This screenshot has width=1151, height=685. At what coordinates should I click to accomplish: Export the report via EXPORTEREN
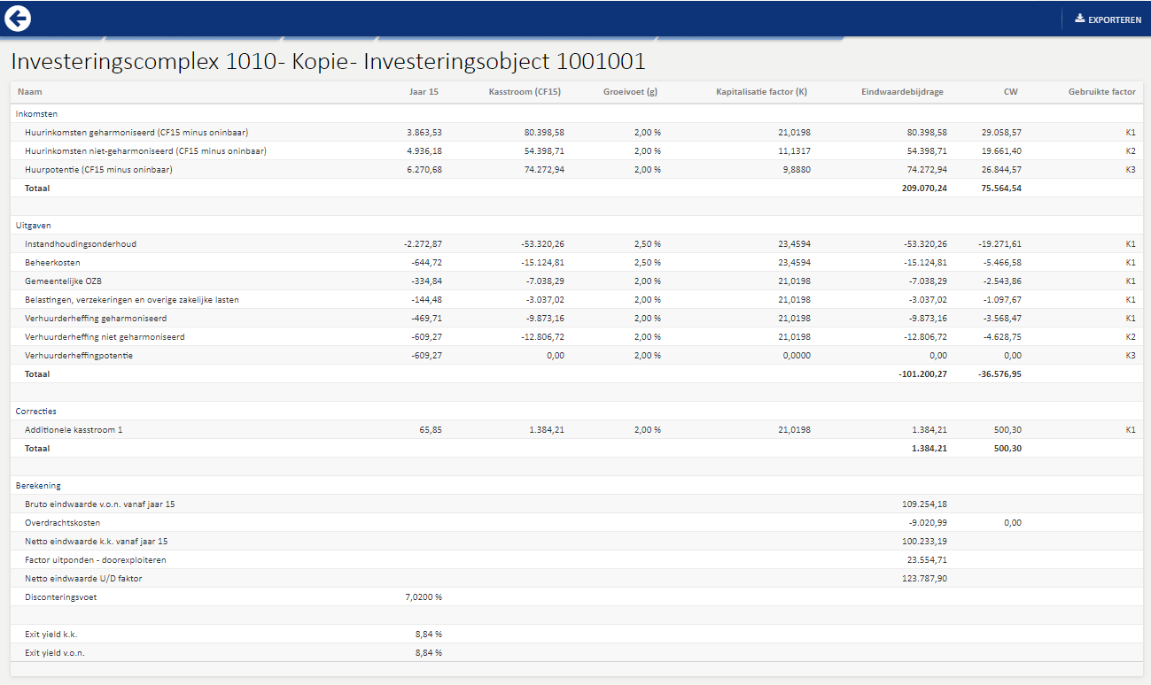pos(1108,19)
